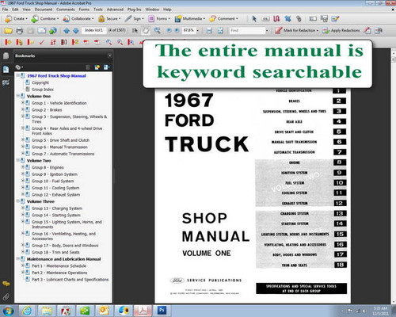Open the Group Index bookmark

(x=43, y=90)
